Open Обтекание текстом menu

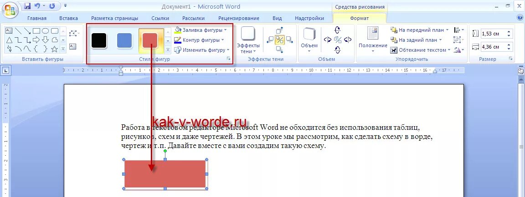(420, 50)
